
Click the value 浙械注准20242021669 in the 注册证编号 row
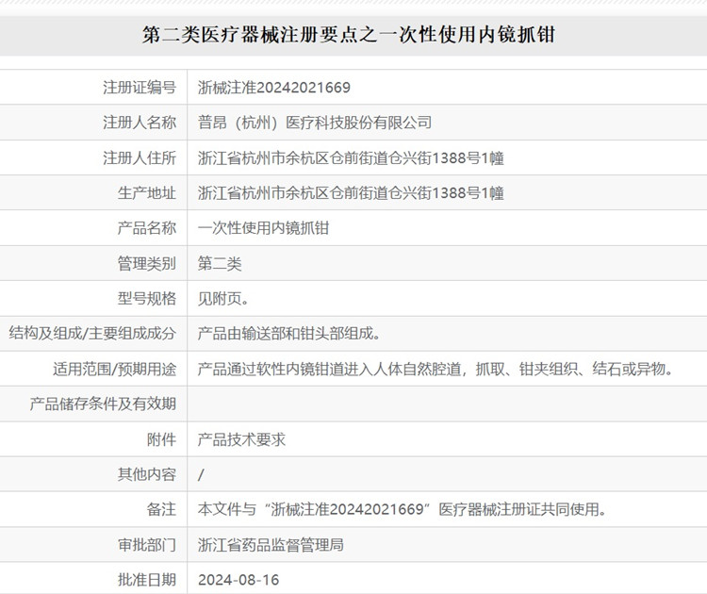click(x=273, y=88)
